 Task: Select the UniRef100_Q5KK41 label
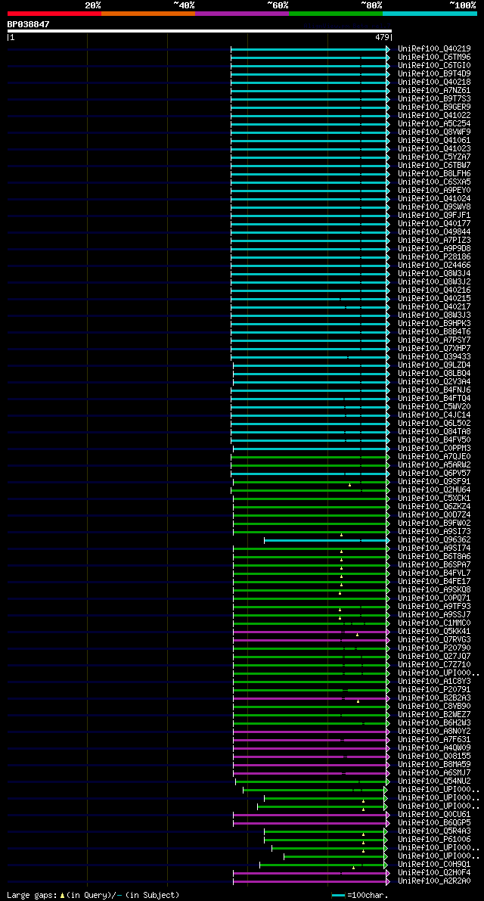pyautogui.click(x=434, y=632)
